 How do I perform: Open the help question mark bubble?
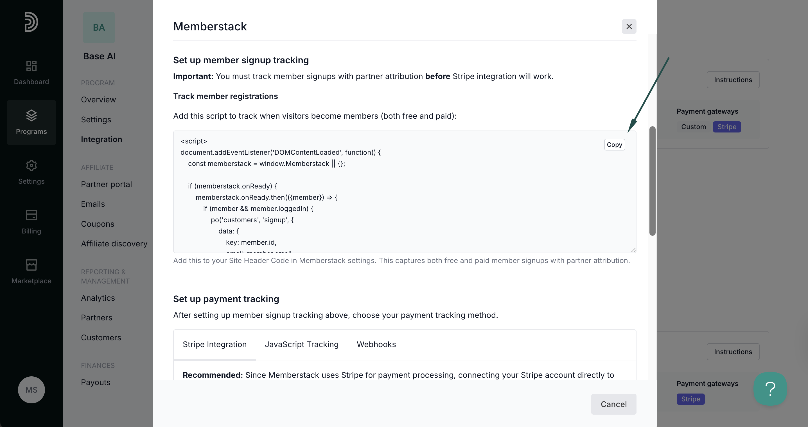click(770, 388)
